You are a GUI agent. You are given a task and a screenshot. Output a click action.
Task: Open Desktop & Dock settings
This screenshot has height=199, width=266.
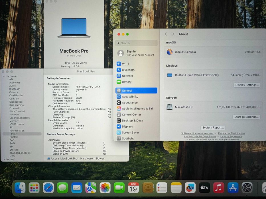[136, 121]
